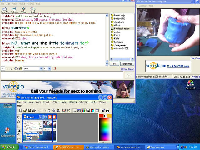Screen dimensions: 200x150
Task: Open the Webcam toolbar button in chat
Action: coord(14,10)
